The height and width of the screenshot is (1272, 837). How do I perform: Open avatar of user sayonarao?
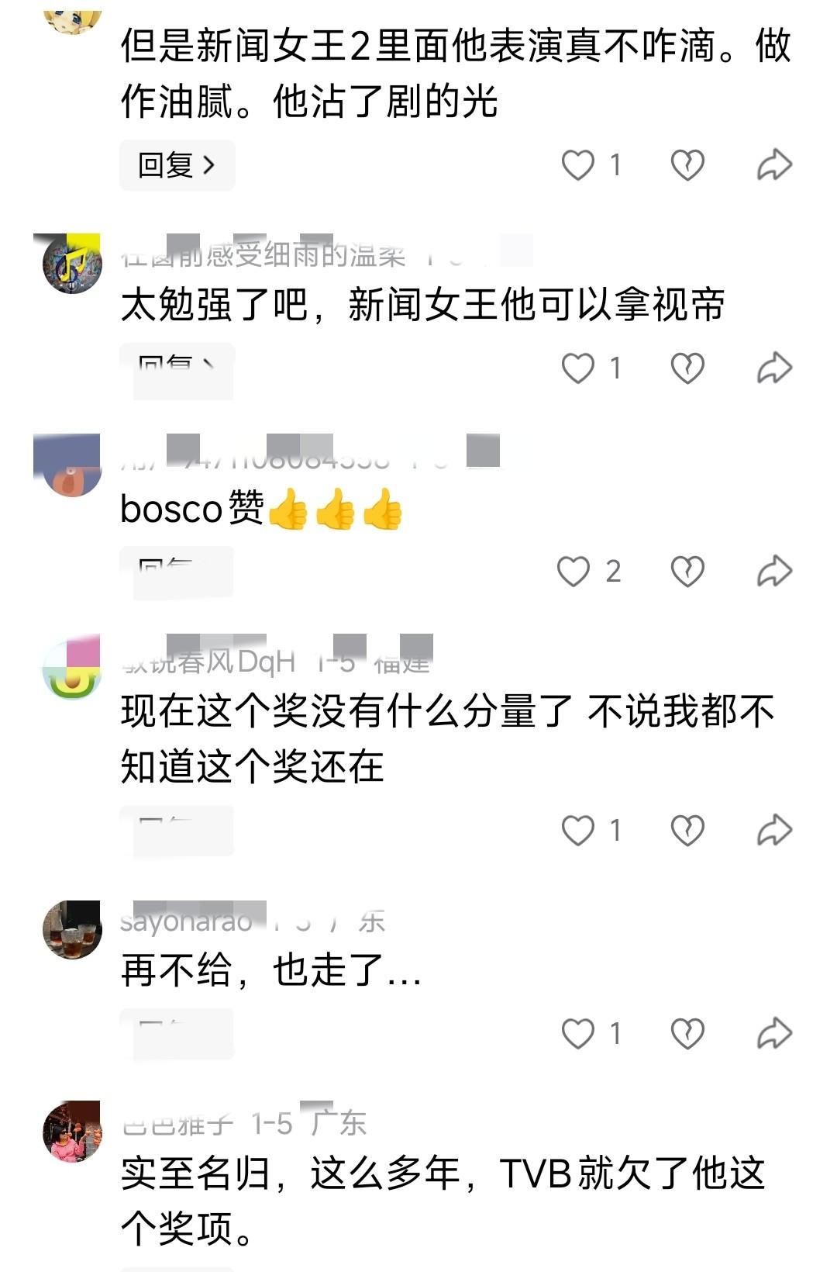(x=72, y=930)
